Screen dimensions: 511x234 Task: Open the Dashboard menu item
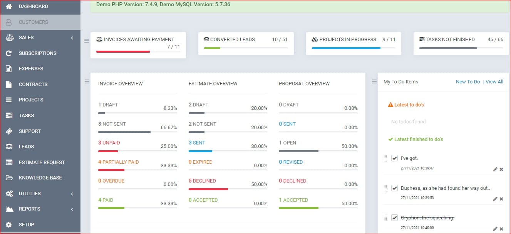(40, 7)
